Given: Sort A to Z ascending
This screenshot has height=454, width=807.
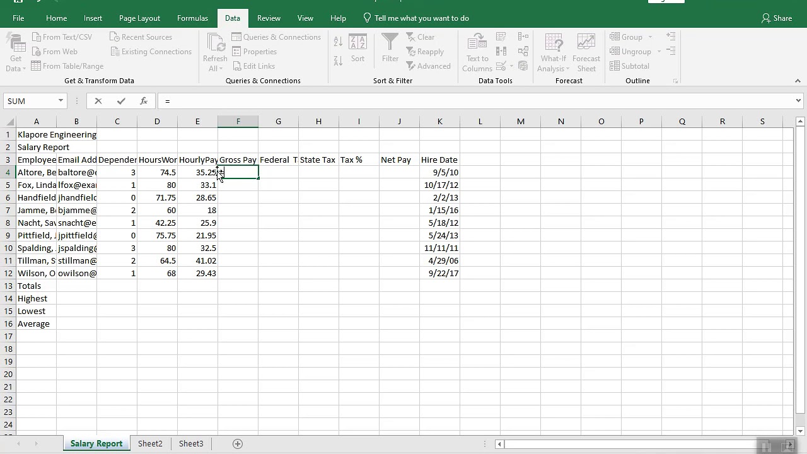Looking at the screenshot, I should (338, 42).
